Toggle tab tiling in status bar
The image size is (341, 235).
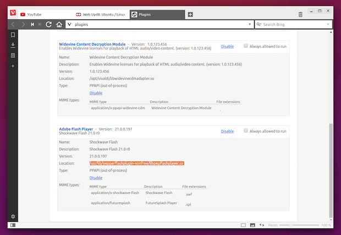tap(243, 225)
